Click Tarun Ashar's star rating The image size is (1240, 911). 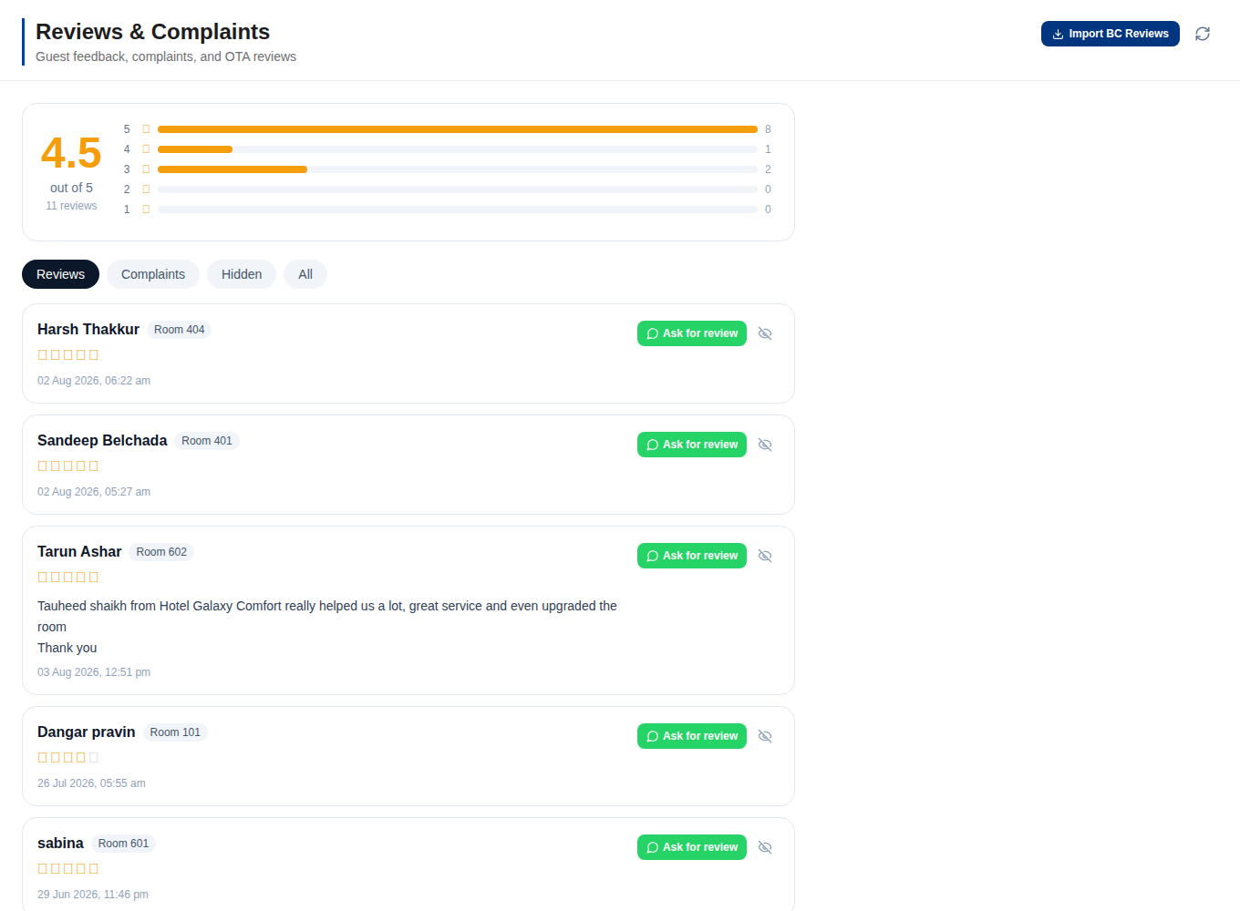pos(68,578)
